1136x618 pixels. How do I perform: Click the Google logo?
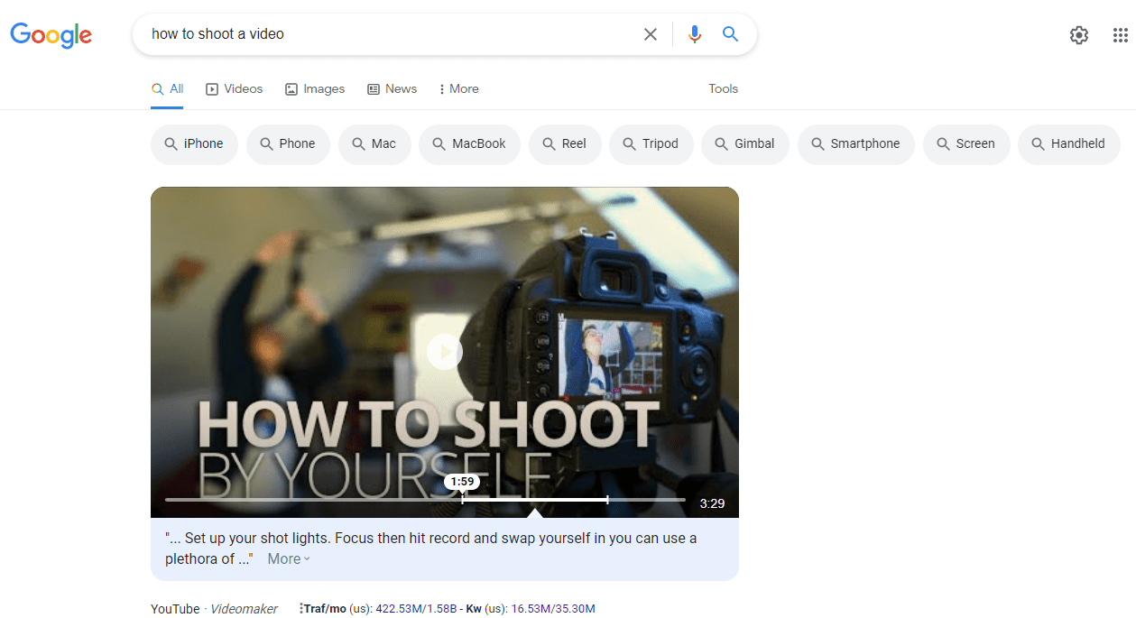tap(51, 34)
